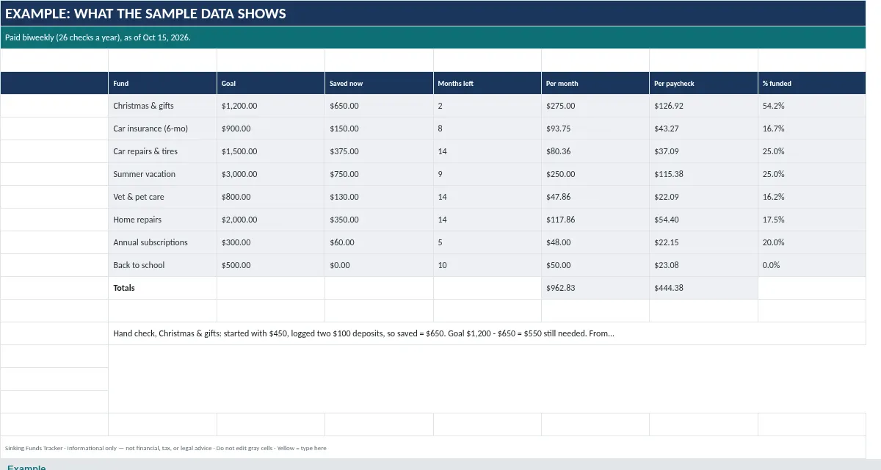The width and height of the screenshot is (881, 470).
Task: Click the 54.2% funded cell
Action: (812, 106)
